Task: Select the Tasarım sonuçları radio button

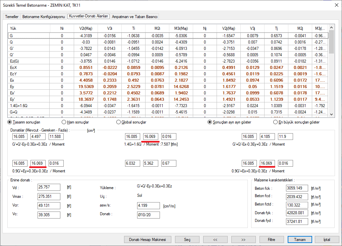Action: pyautogui.click(x=24, y=122)
